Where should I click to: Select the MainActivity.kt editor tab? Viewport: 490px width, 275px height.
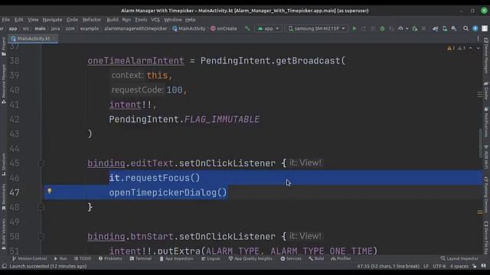(x=33, y=38)
